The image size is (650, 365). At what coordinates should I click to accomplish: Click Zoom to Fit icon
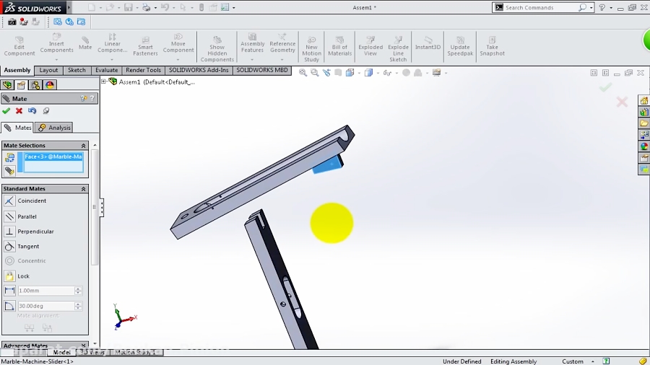click(303, 73)
